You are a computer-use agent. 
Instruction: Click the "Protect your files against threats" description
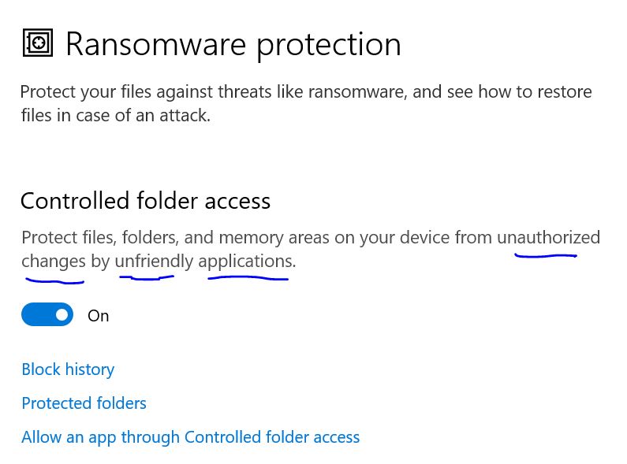306,104
